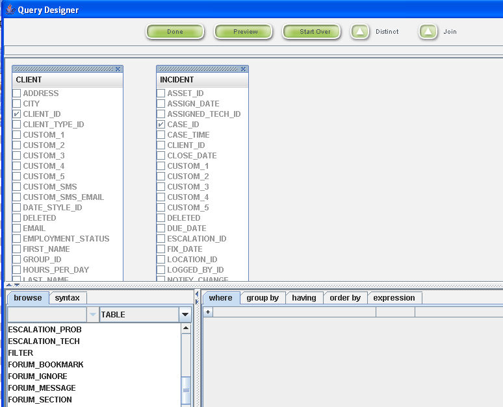Click the Java icon in title bar
Viewport: 503px width, 407px height.
click(9, 10)
